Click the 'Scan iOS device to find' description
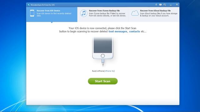This screenshot has height=112, width=200. pyautogui.click(x=54, y=15)
